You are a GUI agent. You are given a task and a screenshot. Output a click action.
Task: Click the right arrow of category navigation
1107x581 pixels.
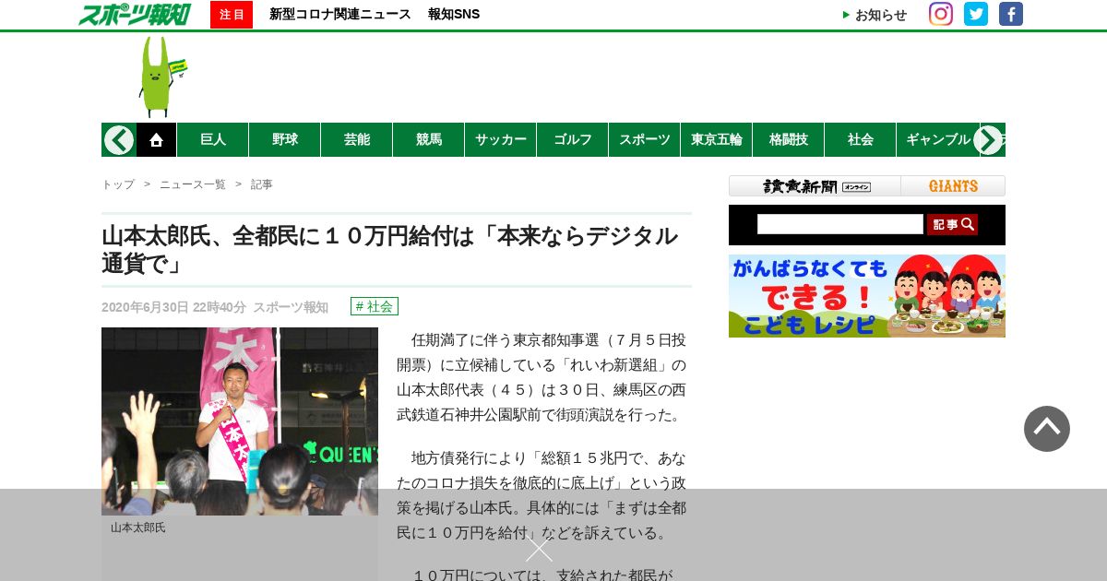(x=988, y=140)
